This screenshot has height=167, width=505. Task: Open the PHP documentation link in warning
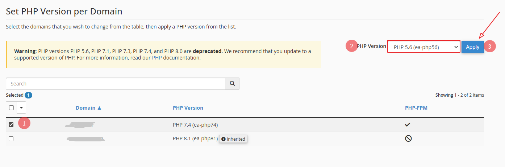tap(157, 58)
